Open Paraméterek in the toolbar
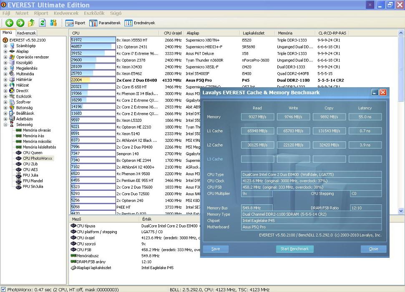The image size is (405, 292). pyautogui.click(x=105, y=23)
